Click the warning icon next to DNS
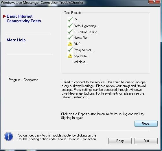The image size is (162, 151). click(x=70, y=44)
